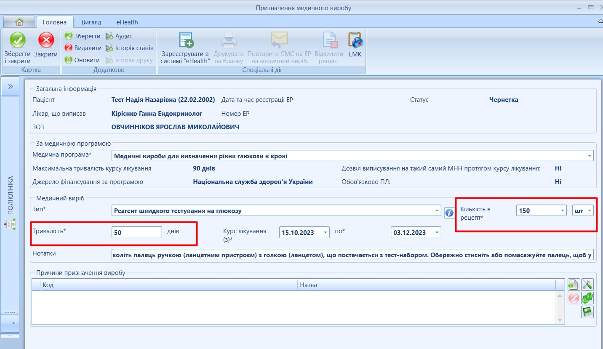Click ОВЧИННІКОВ ЯРОСЛАВ МИКОЛАЙОВИЧ text
Image resolution: width=603 pixels, height=349 pixels.
pos(175,127)
